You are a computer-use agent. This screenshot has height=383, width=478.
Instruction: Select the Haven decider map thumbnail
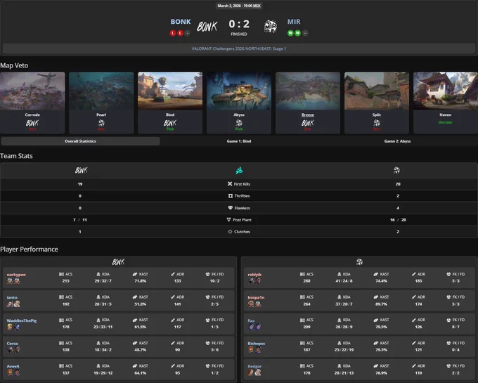tap(446, 91)
